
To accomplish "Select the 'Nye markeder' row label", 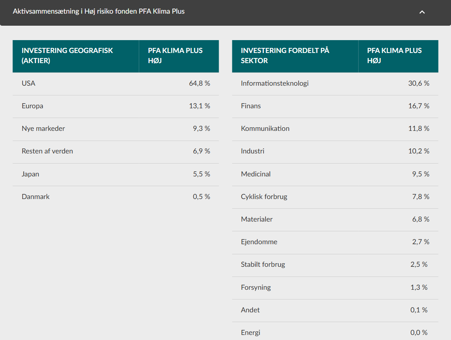I will pyautogui.click(x=43, y=129).
